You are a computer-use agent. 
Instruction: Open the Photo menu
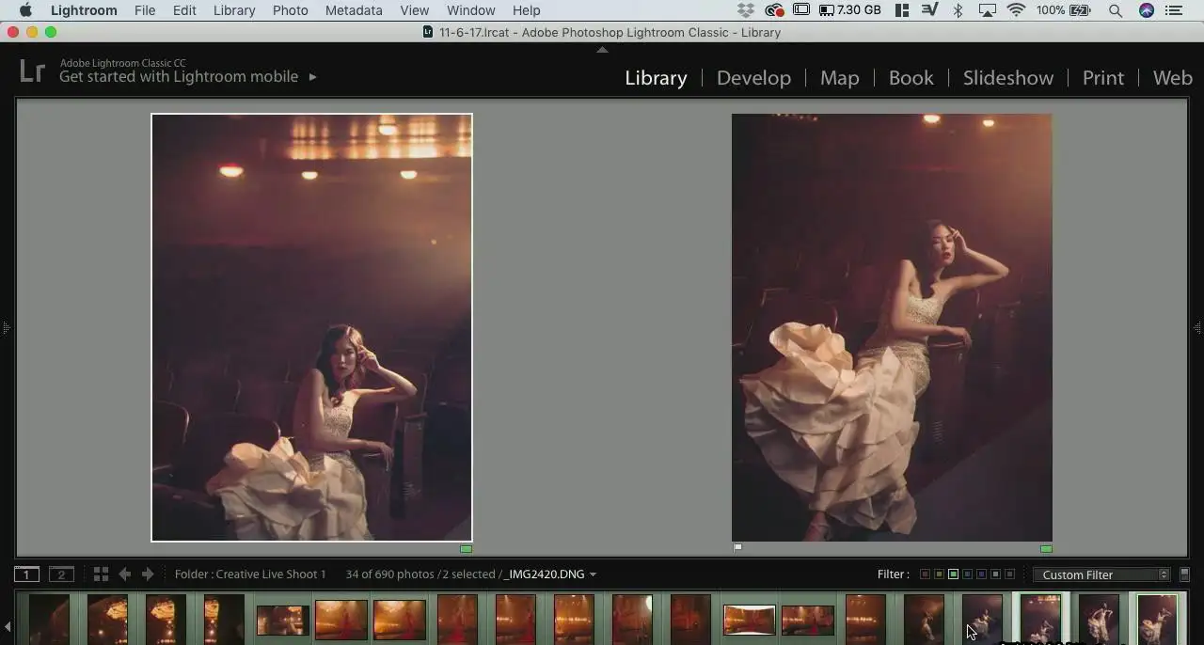pyautogui.click(x=291, y=10)
